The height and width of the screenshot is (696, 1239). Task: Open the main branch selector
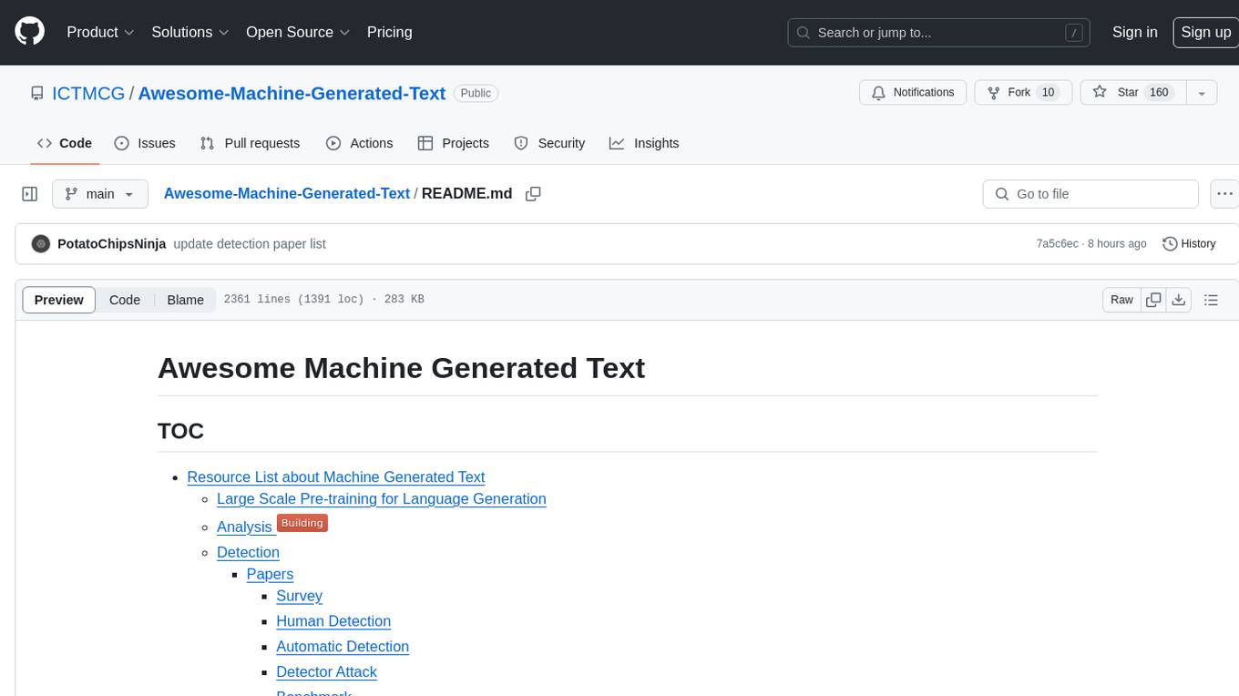(x=99, y=194)
